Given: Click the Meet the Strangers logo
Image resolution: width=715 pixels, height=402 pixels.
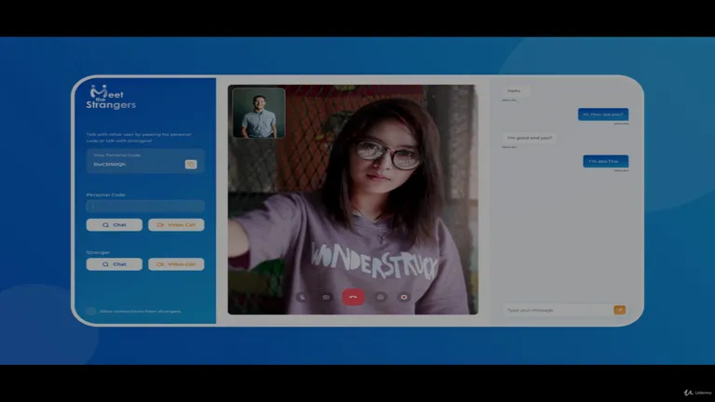Looking at the screenshot, I should 111,97.
